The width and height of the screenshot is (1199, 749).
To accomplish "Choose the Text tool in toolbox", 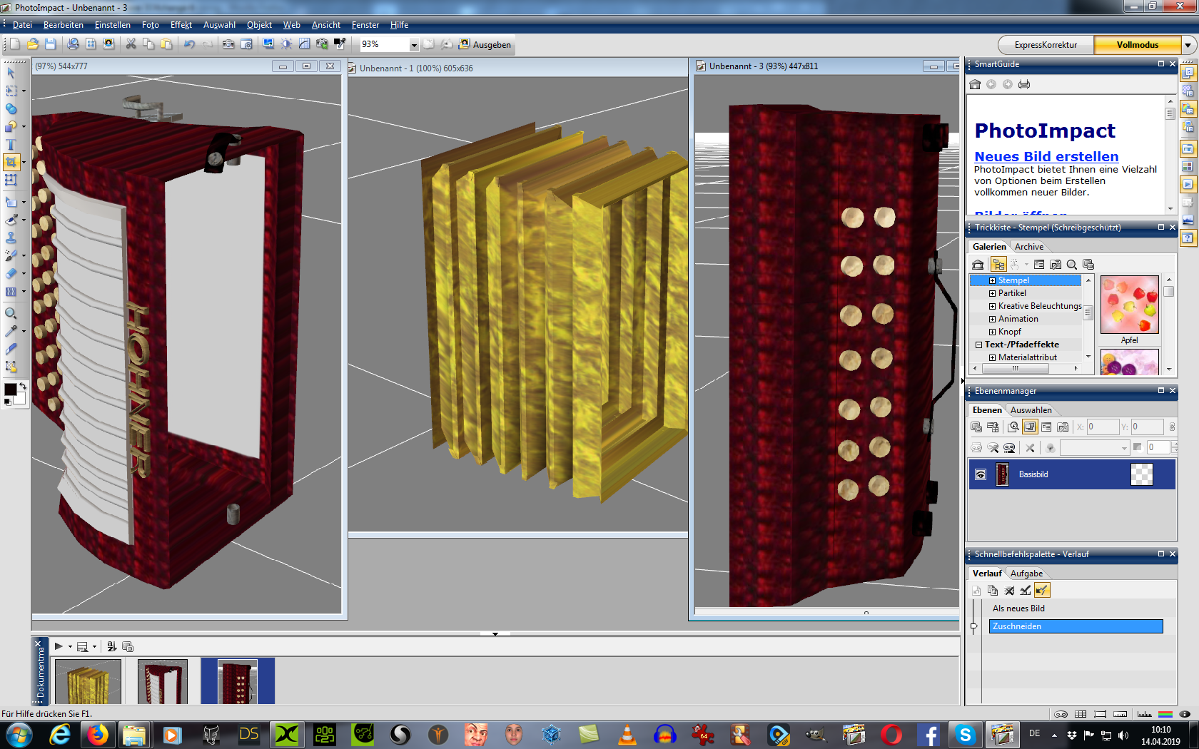I will [11, 145].
